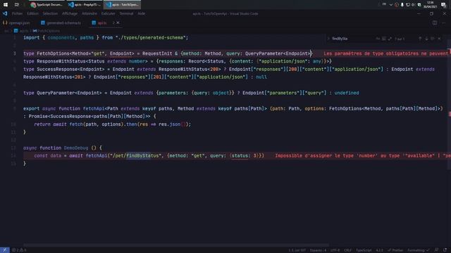Screen dimensions: 451x253
Task: Click the line and column position indicator
Action: coord(297,250)
